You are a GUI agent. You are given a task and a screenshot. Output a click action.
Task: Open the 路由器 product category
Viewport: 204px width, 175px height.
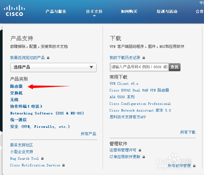point(16,86)
